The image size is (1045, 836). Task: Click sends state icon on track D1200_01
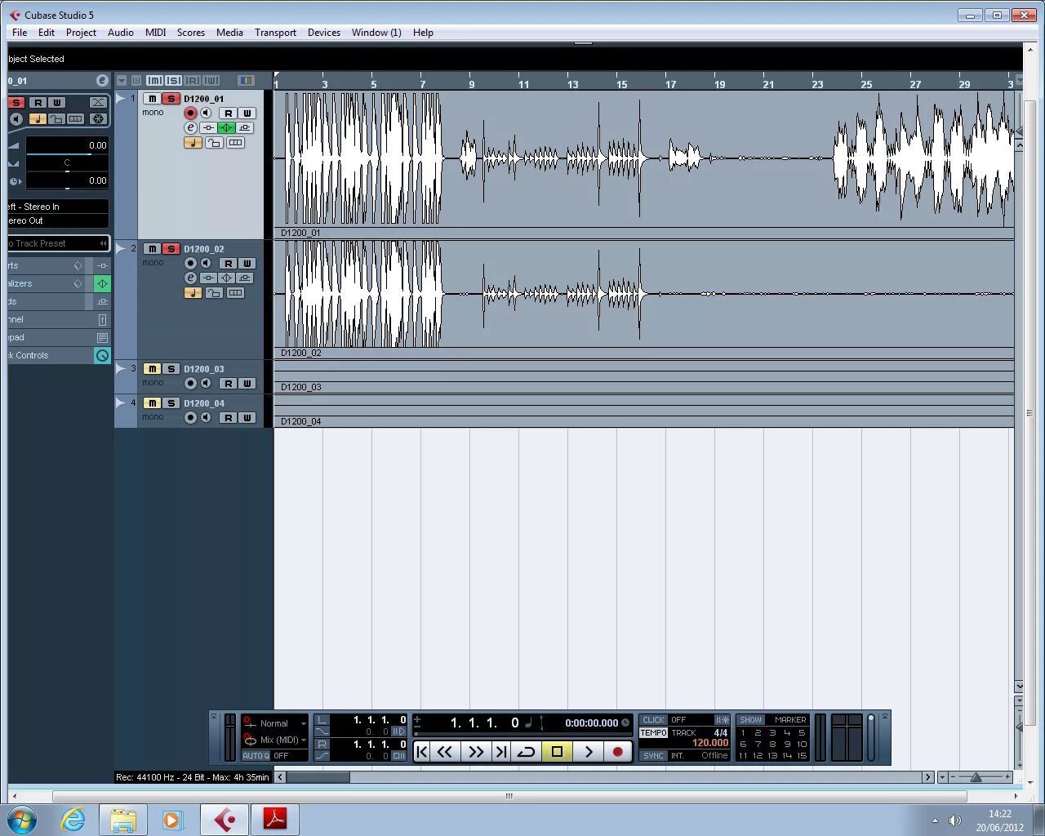pos(245,127)
